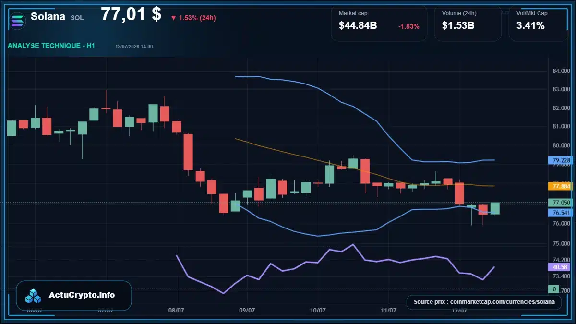
Task: Open the ActuCrypto.info badge
Action: pyautogui.click(x=74, y=295)
